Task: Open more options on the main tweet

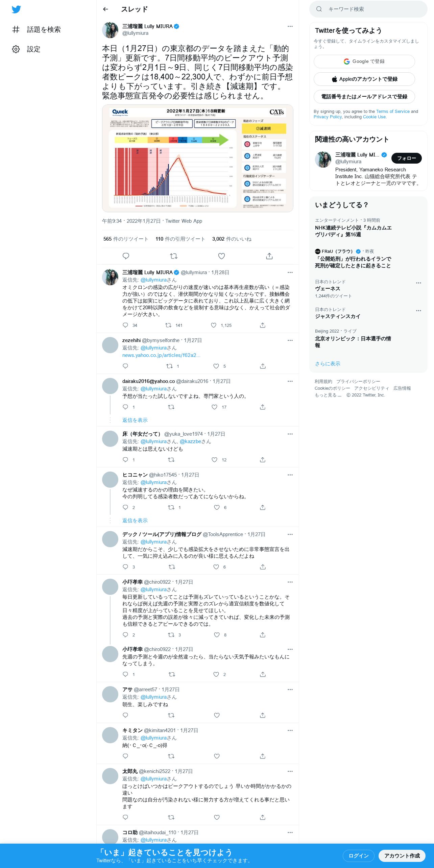Action: 290,26
